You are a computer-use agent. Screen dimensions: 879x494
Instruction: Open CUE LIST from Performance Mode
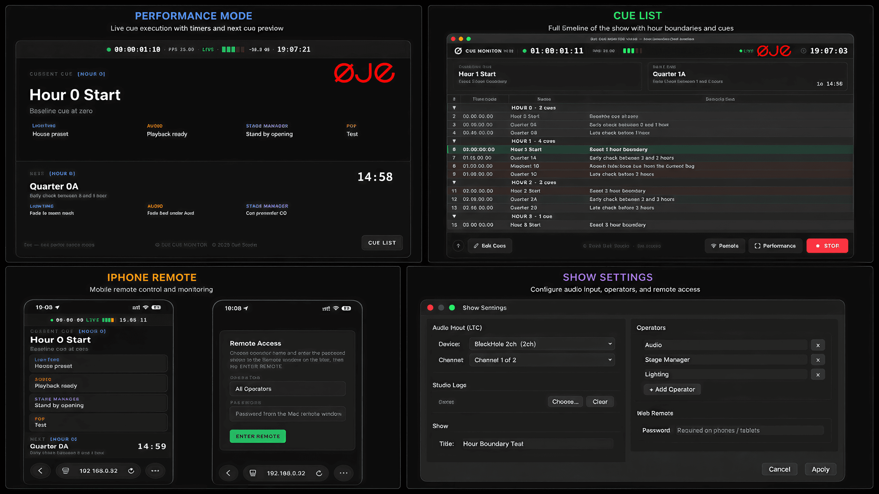click(382, 243)
